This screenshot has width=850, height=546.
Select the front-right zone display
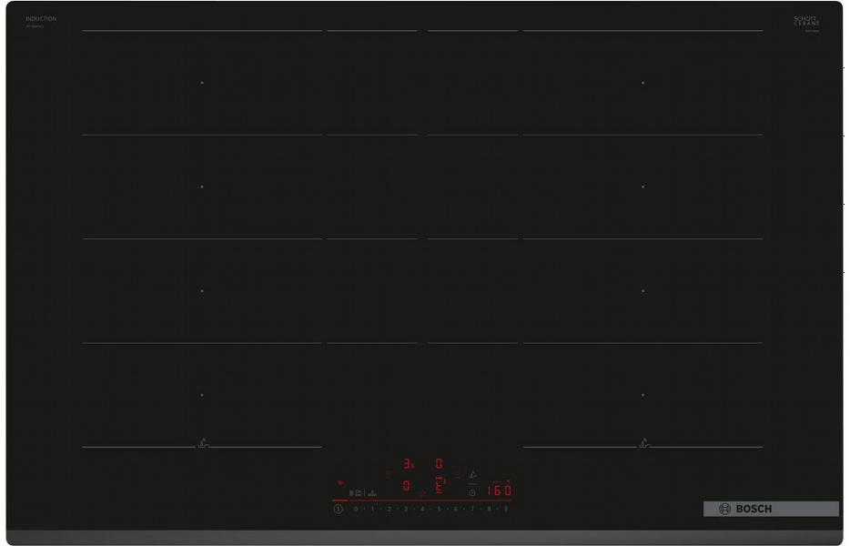tap(438, 487)
